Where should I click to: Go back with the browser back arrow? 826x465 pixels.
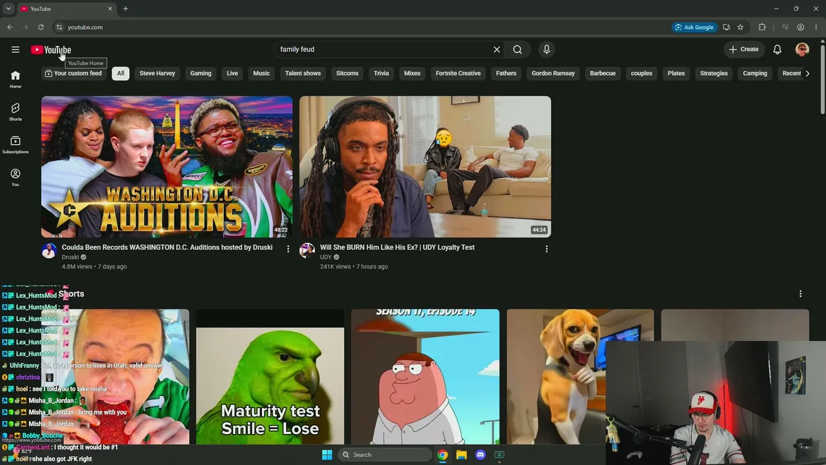click(x=10, y=27)
